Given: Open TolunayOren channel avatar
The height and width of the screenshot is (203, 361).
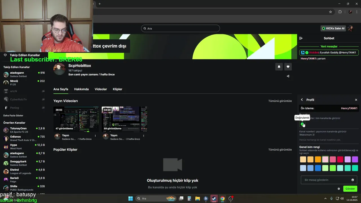Looking at the screenshot, I should click(6, 130).
